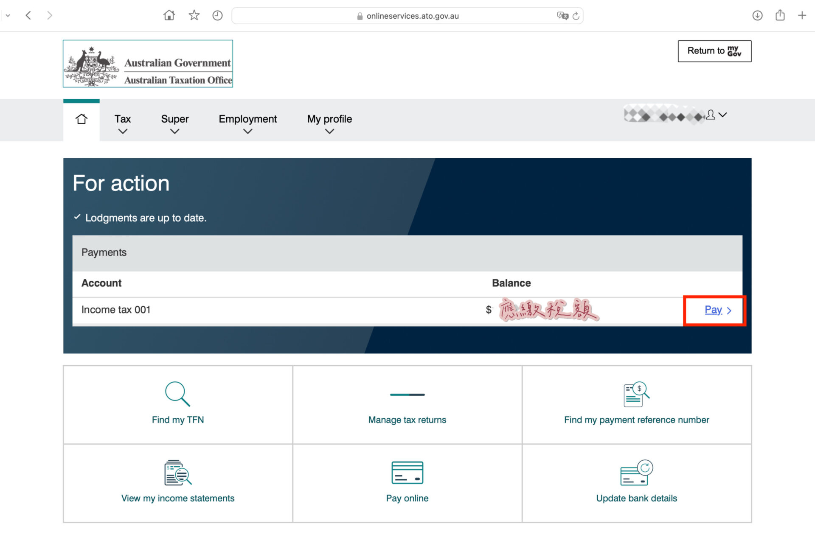Click Return to myGov button
Screen dimensions: 815x543
(x=714, y=51)
